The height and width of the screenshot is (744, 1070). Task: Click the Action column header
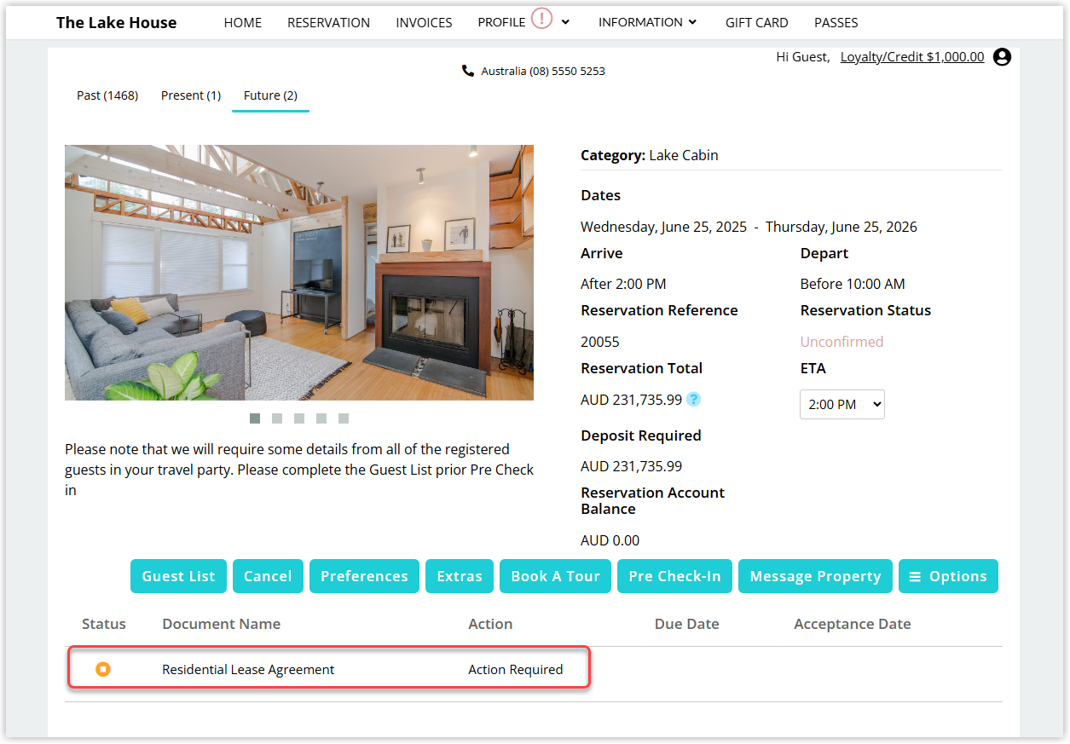(490, 624)
